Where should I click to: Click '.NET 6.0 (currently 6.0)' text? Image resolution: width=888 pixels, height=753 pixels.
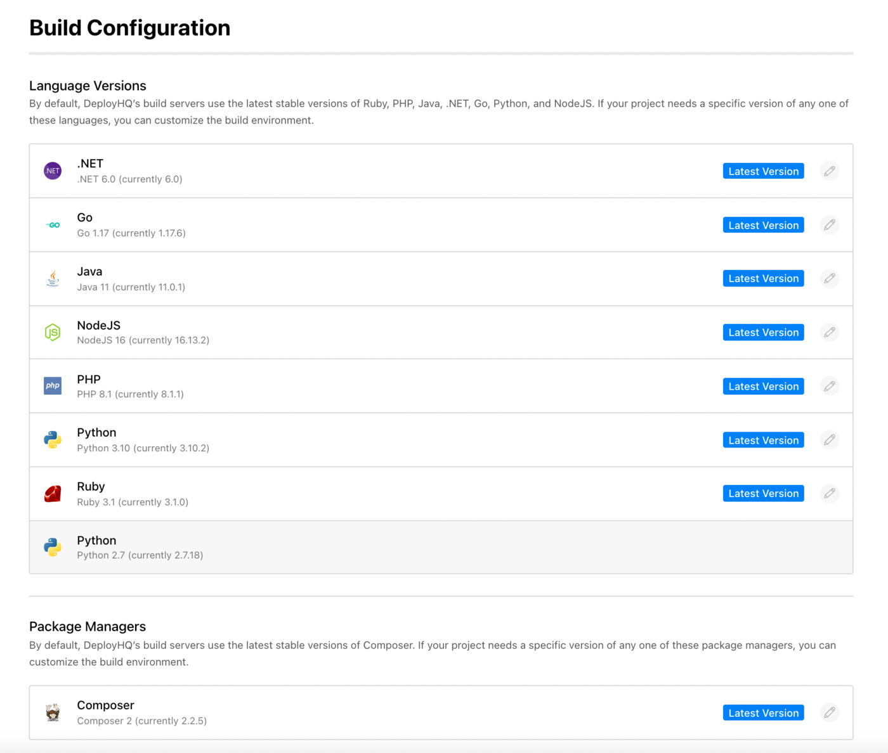[129, 179]
